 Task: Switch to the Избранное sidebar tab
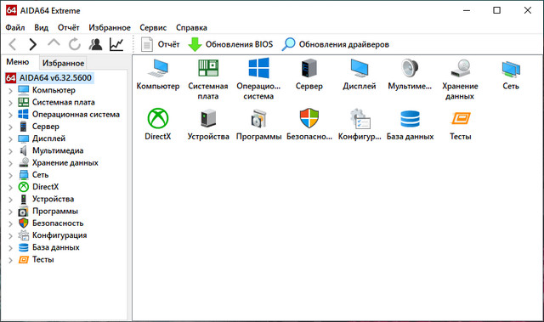pos(63,63)
